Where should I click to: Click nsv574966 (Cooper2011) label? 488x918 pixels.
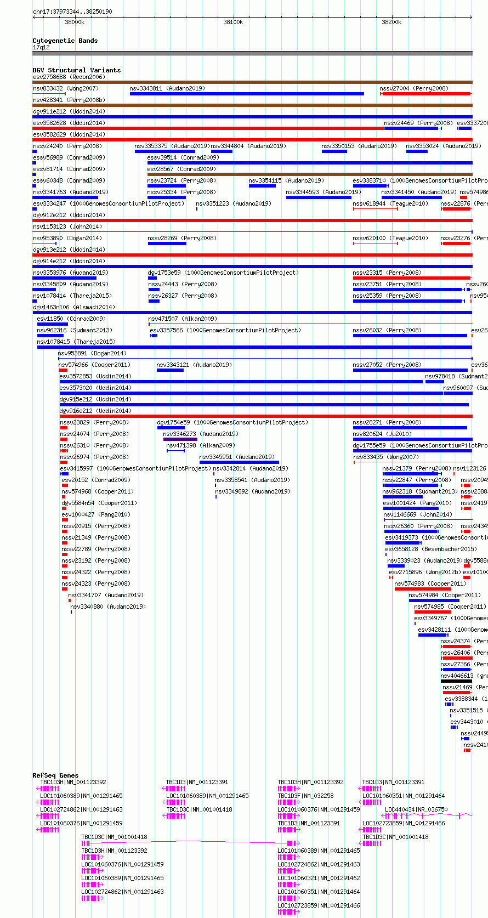(94, 365)
